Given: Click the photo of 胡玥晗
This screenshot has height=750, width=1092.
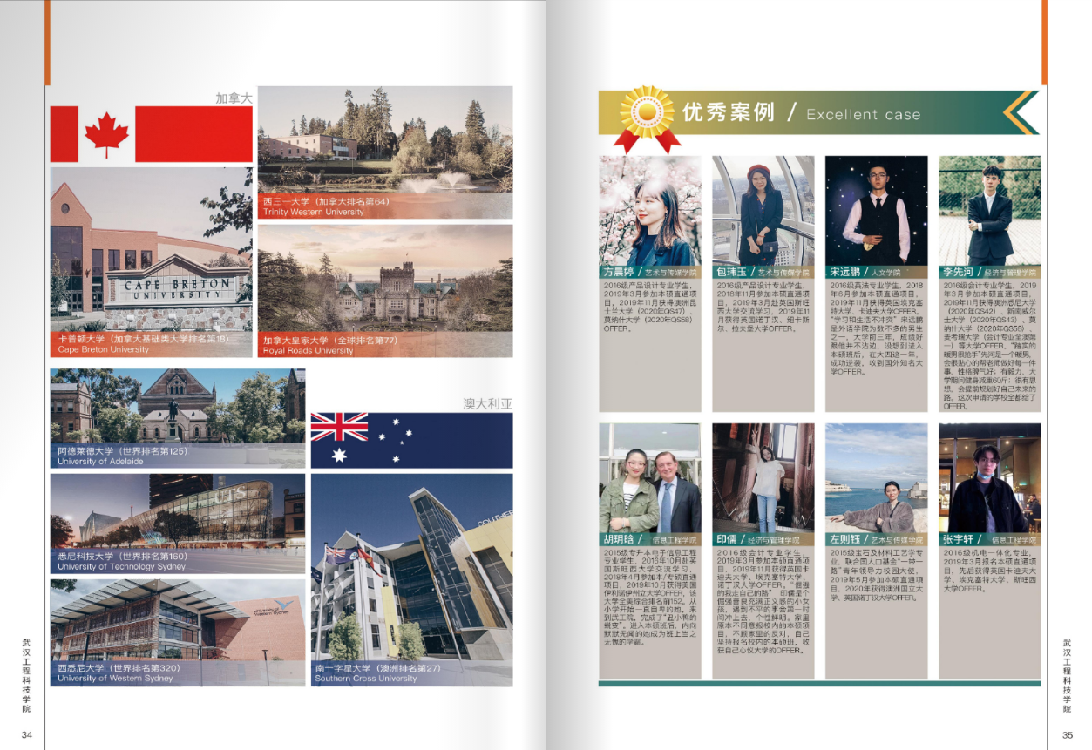Looking at the screenshot, I should pyautogui.click(x=650, y=477).
